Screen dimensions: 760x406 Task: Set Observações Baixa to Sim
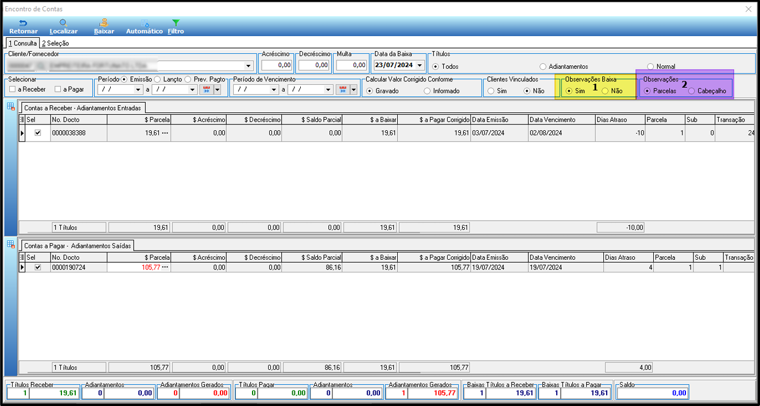coord(569,91)
